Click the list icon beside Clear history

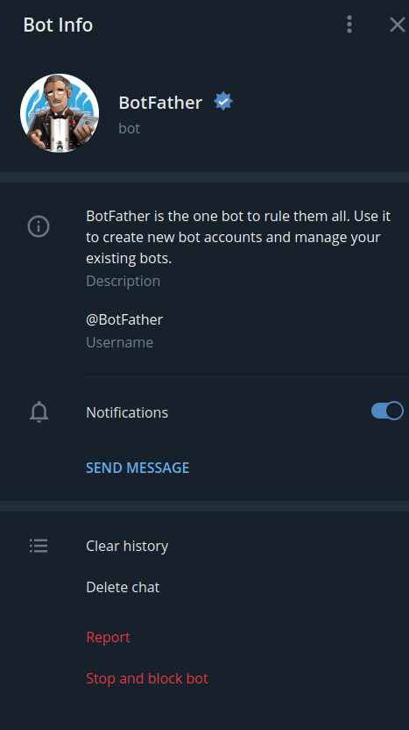(39, 546)
